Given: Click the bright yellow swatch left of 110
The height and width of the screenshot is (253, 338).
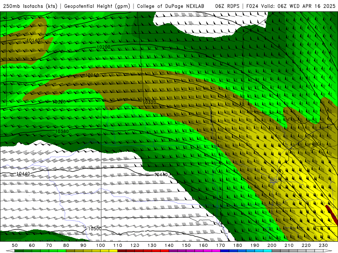Looking at the screenshot, I should pos(113,251).
